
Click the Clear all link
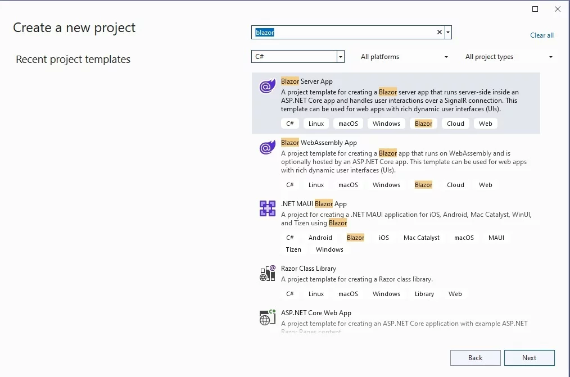click(x=542, y=35)
